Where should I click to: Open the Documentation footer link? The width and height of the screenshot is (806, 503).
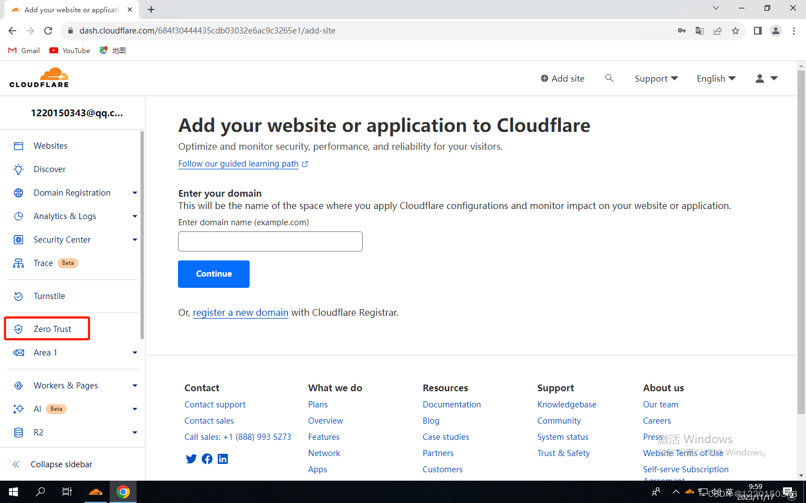click(x=452, y=405)
